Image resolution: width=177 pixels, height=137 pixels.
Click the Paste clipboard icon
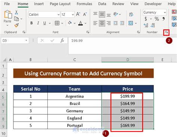pyautogui.click(x=8, y=14)
